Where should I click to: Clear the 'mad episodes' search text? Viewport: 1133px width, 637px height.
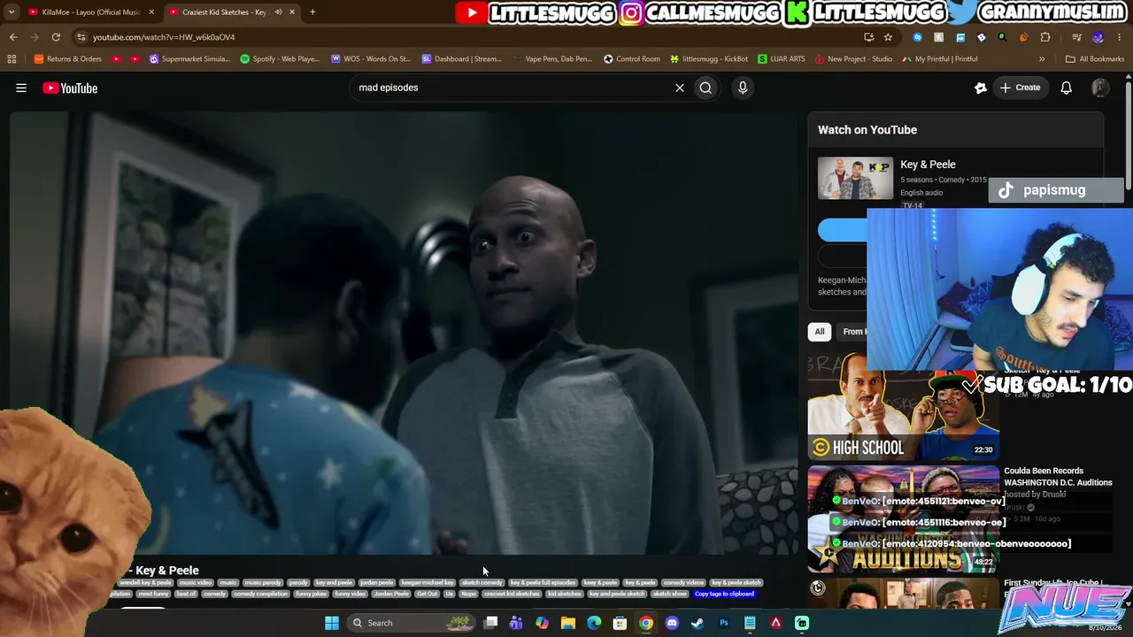[680, 88]
